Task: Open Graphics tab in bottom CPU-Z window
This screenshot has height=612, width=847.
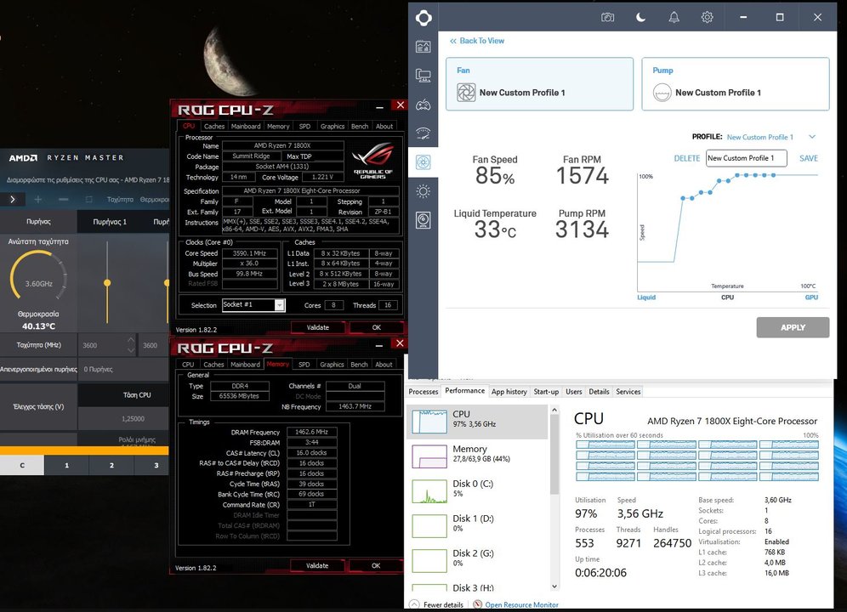Action: tap(332, 364)
